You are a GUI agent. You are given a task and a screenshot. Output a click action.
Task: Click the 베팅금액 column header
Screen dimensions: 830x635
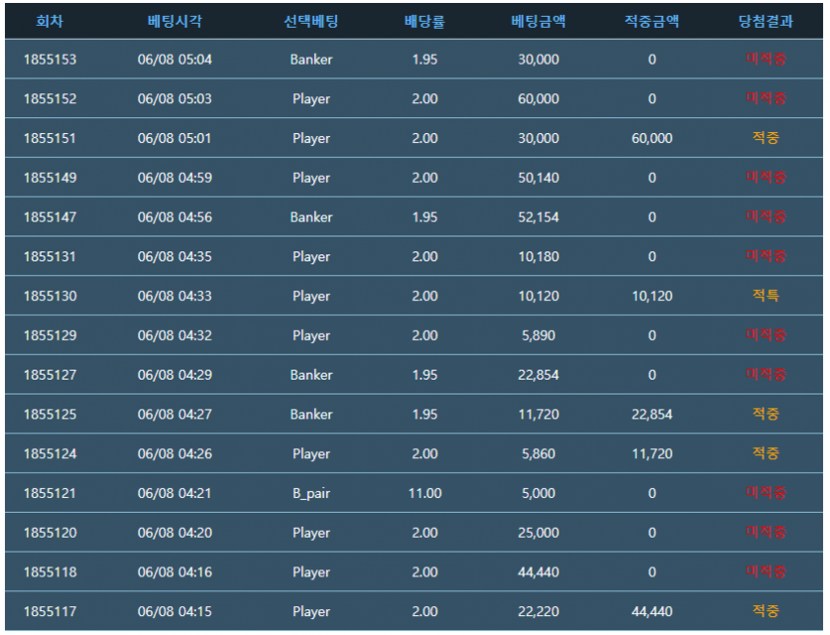tap(539, 21)
